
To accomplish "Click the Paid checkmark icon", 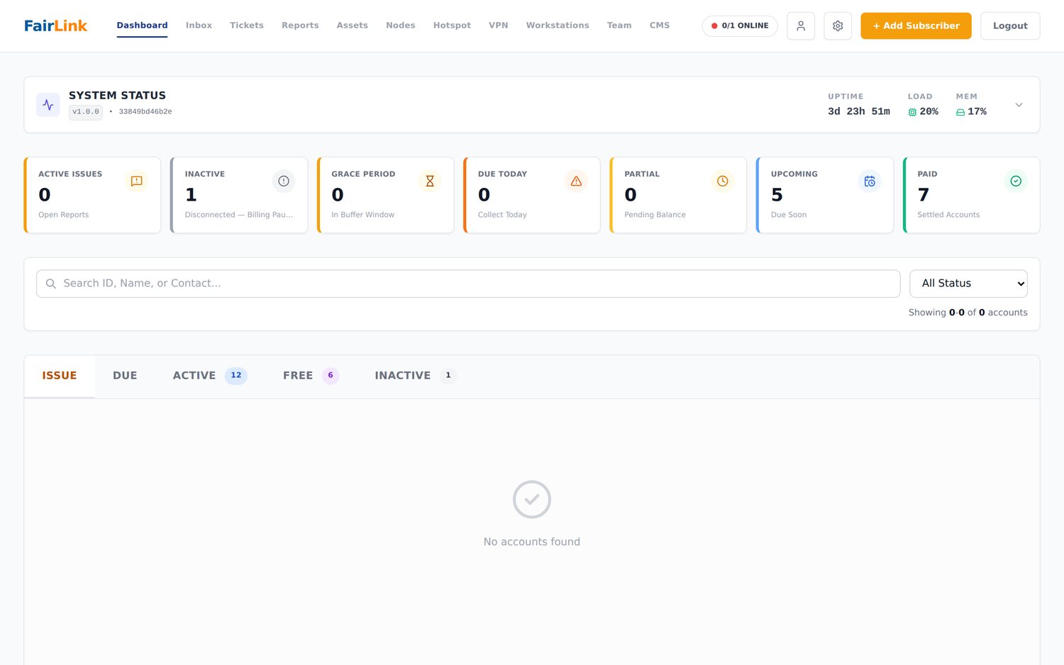I will pos(1016,181).
